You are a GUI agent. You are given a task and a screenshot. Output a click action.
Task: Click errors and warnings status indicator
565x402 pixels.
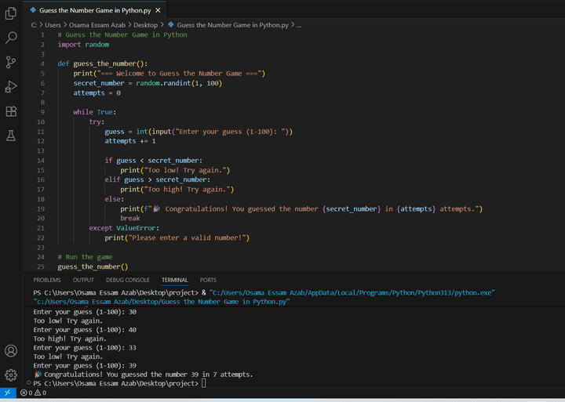point(33,393)
